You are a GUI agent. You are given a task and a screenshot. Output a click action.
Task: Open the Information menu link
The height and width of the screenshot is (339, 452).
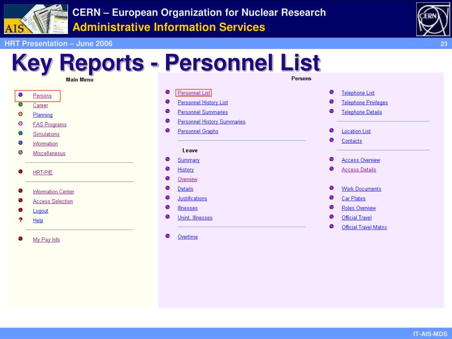tap(45, 143)
